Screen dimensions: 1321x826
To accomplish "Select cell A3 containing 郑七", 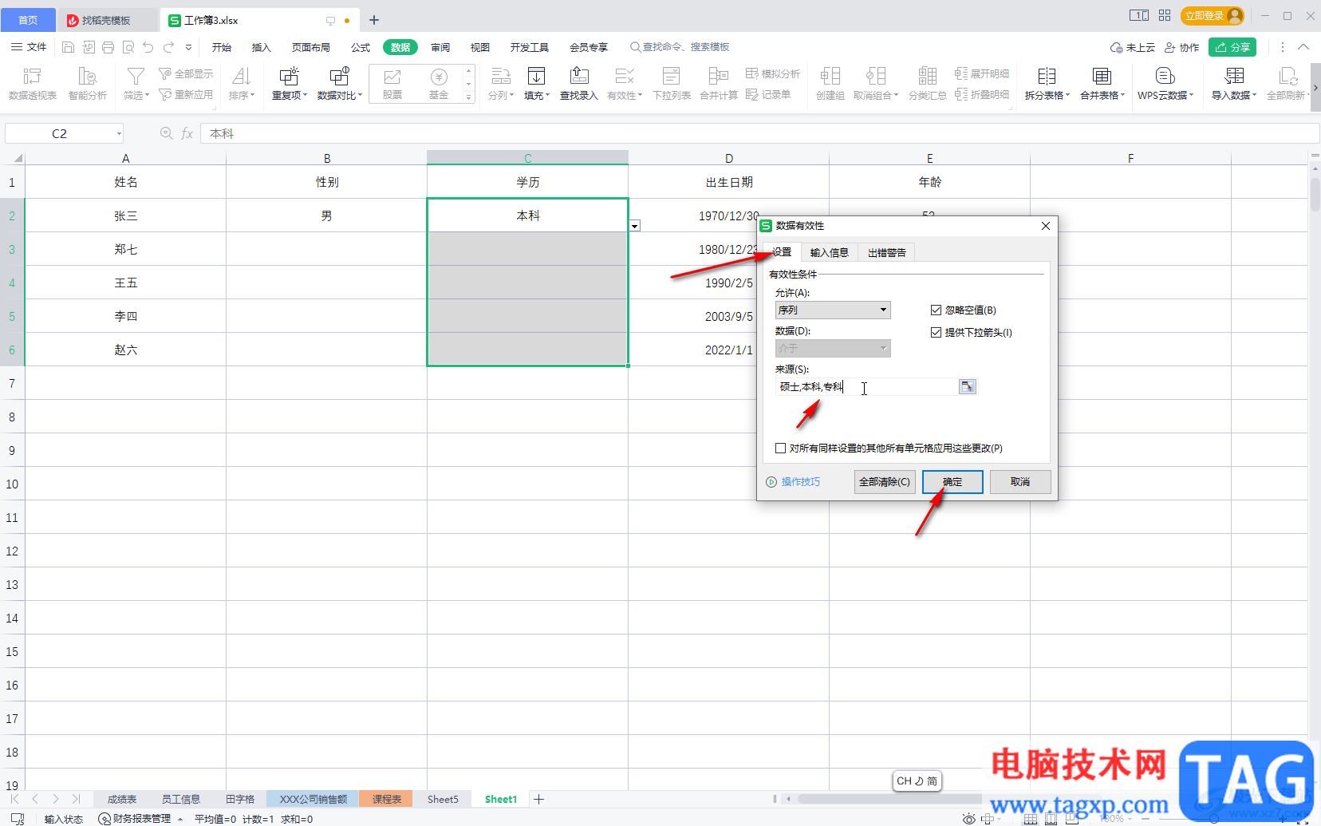I will (x=125, y=249).
